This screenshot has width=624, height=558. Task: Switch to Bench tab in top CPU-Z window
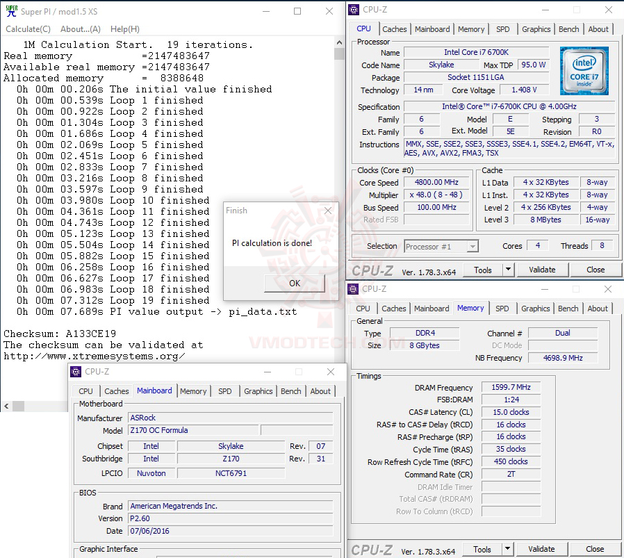568,29
